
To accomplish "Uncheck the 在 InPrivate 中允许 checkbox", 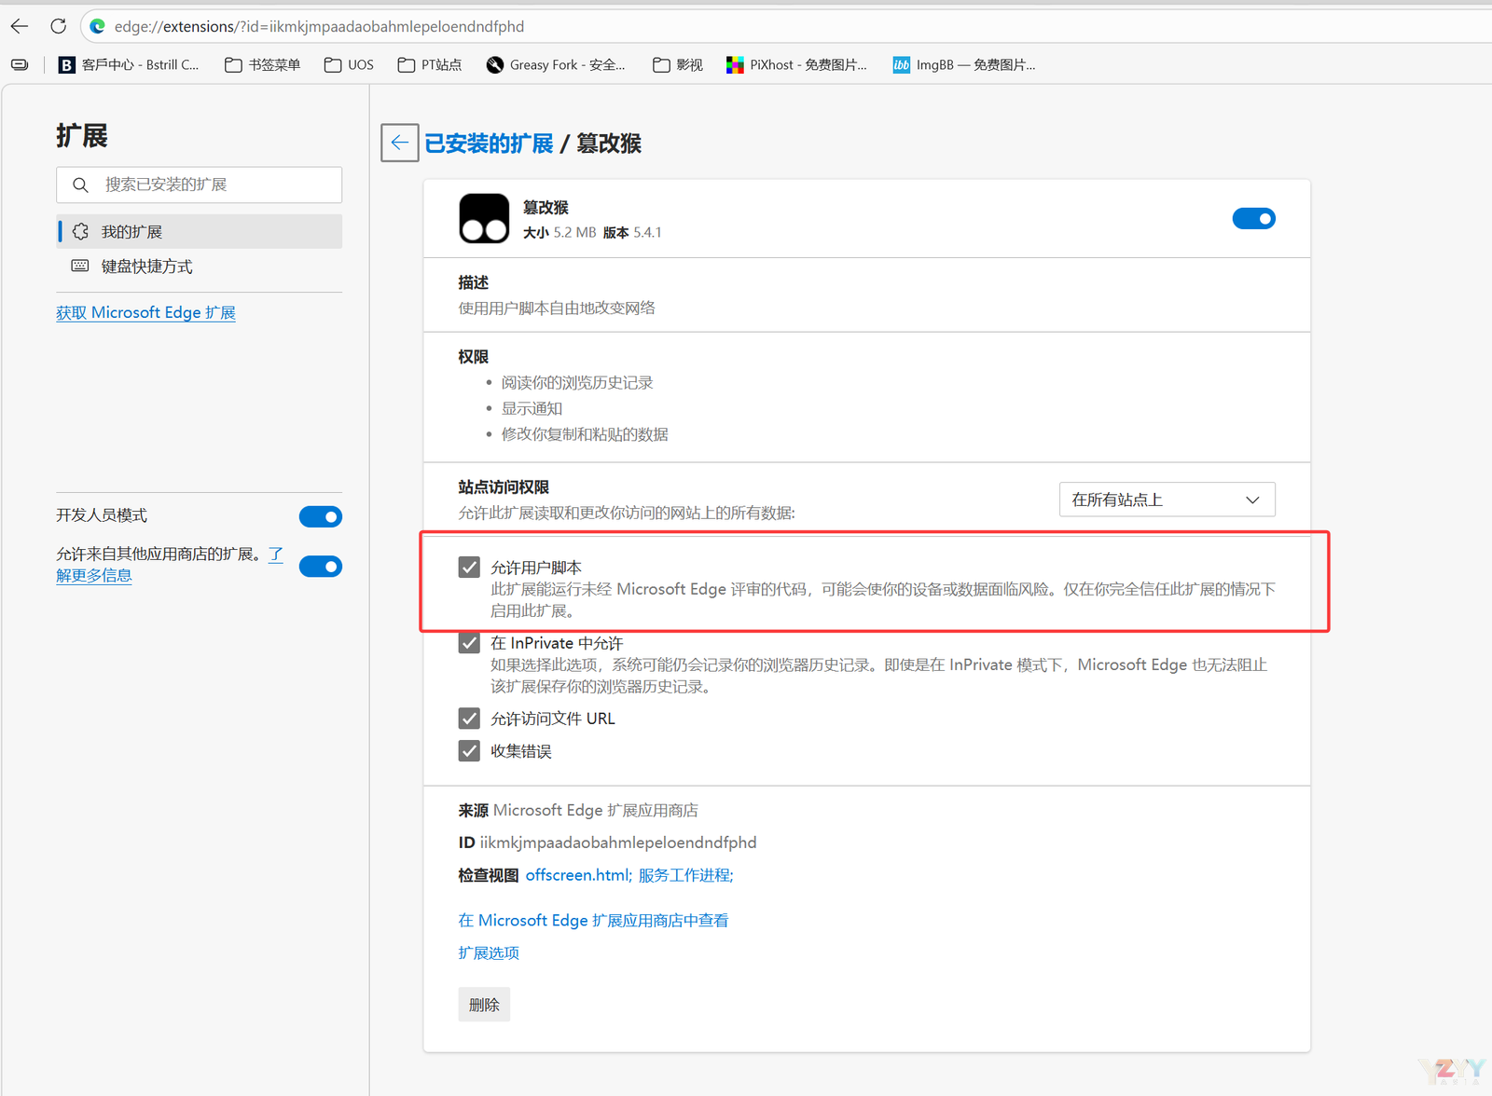I will pyautogui.click(x=469, y=643).
